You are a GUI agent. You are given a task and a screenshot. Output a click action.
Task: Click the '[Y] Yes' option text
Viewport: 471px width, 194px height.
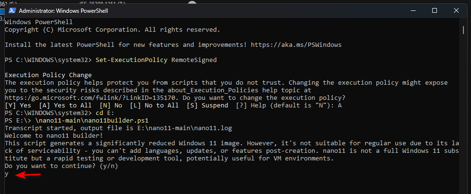click(x=18, y=106)
